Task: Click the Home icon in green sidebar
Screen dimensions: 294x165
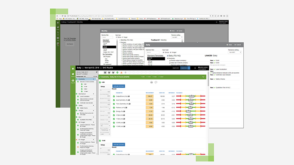Action: [73, 74]
